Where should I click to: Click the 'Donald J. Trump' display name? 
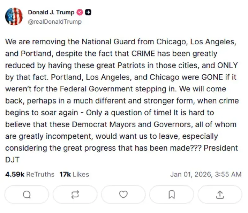[x=51, y=12]
